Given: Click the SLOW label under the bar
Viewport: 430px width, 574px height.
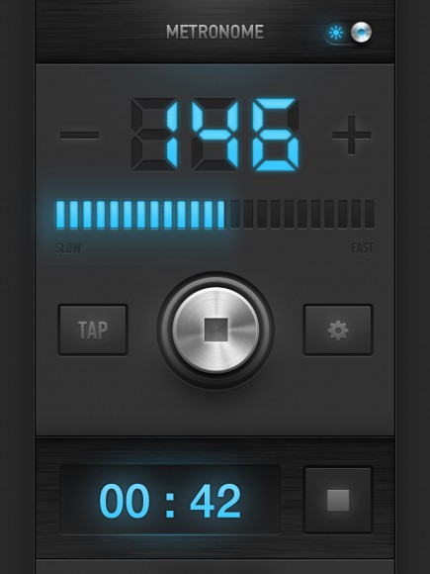Looking at the screenshot, I should pos(68,248).
